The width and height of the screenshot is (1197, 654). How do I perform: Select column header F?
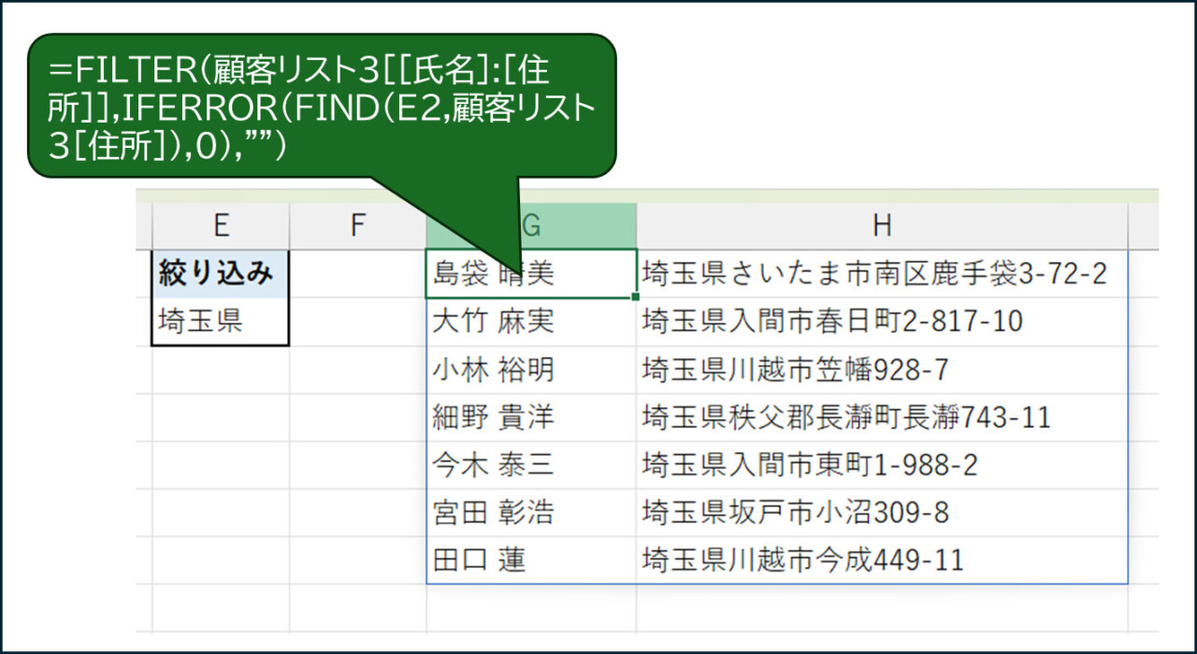click(357, 226)
